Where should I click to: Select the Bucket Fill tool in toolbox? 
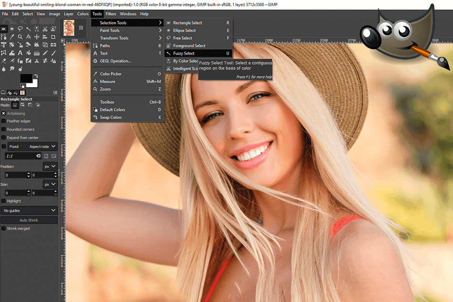pyautogui.click(x=29, y=53)
